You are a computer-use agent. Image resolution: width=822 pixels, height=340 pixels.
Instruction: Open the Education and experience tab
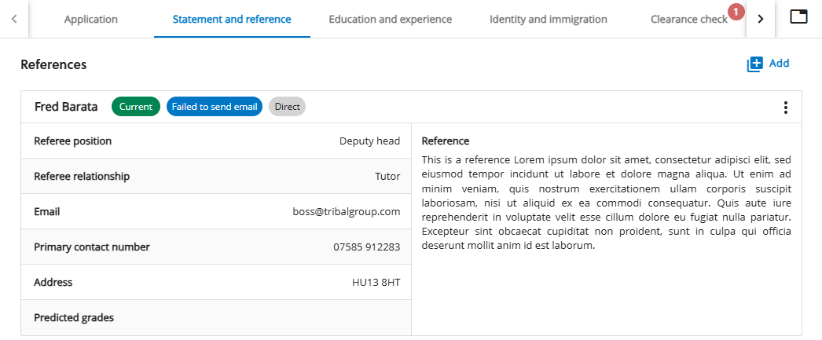pyautogui.click(x=390, y=19)
